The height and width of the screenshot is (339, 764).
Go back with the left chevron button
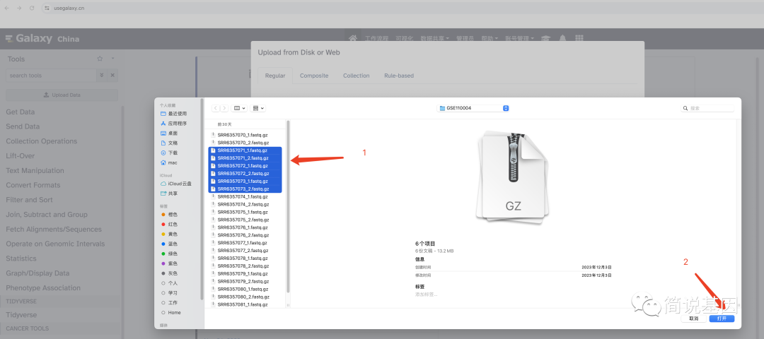216,108
